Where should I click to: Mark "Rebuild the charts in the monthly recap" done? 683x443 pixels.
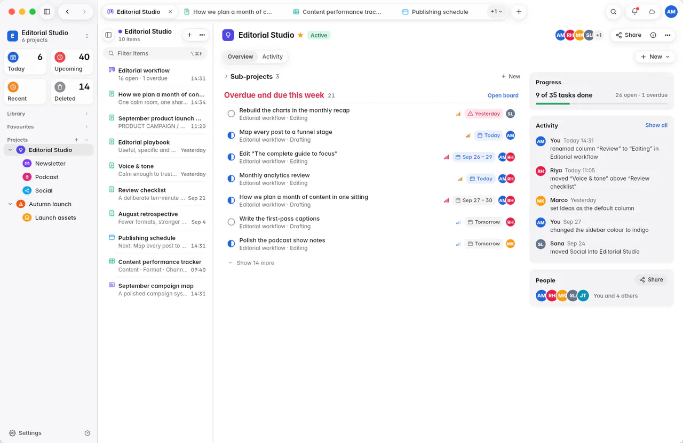231,114
